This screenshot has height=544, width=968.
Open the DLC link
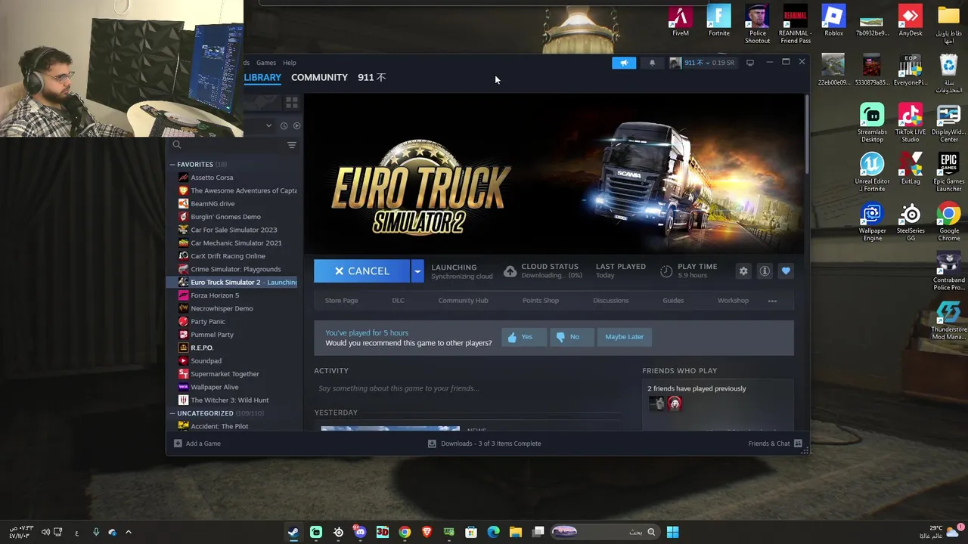(x=398, y=301)
